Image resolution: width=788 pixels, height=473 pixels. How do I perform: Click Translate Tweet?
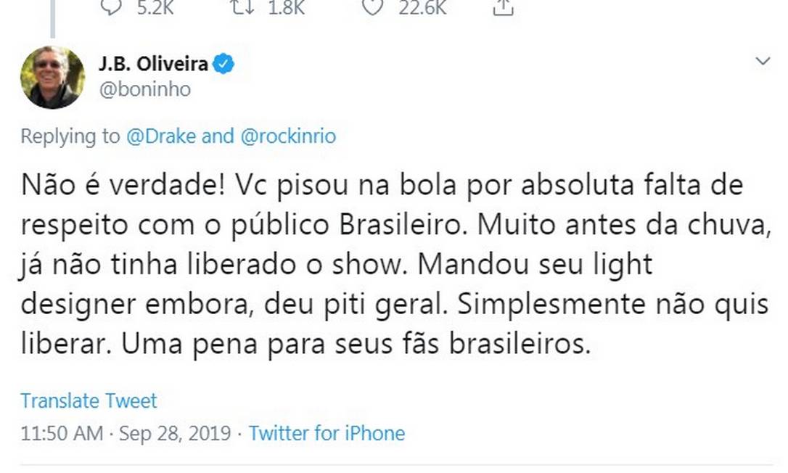pyautogui.click(x=89, y=400)
